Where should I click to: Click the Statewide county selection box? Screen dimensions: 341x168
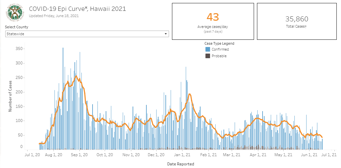click(87, 34)
